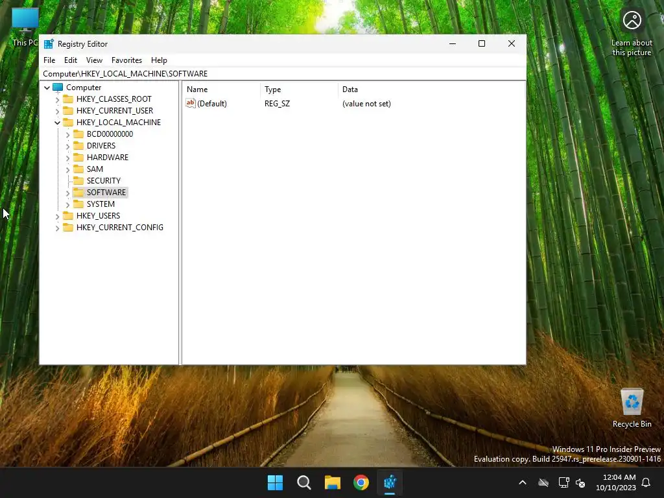This screenshot has width=664, height=498.
Task: Select the HARDWARE key label
Action: click(108, 157)
